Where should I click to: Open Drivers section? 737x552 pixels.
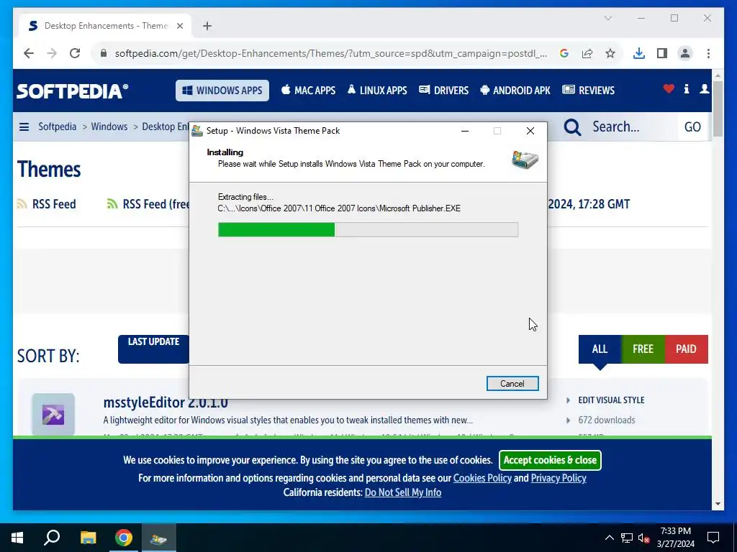pyautogui.click(x=443, y=91)
